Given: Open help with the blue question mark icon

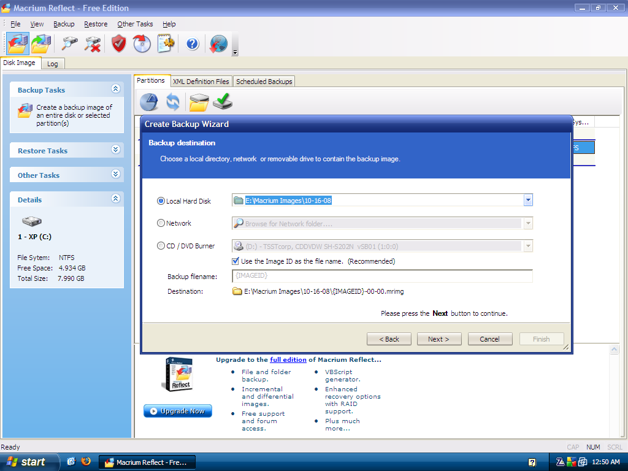Looking at the screenshot, I should [x=192, y=44].
